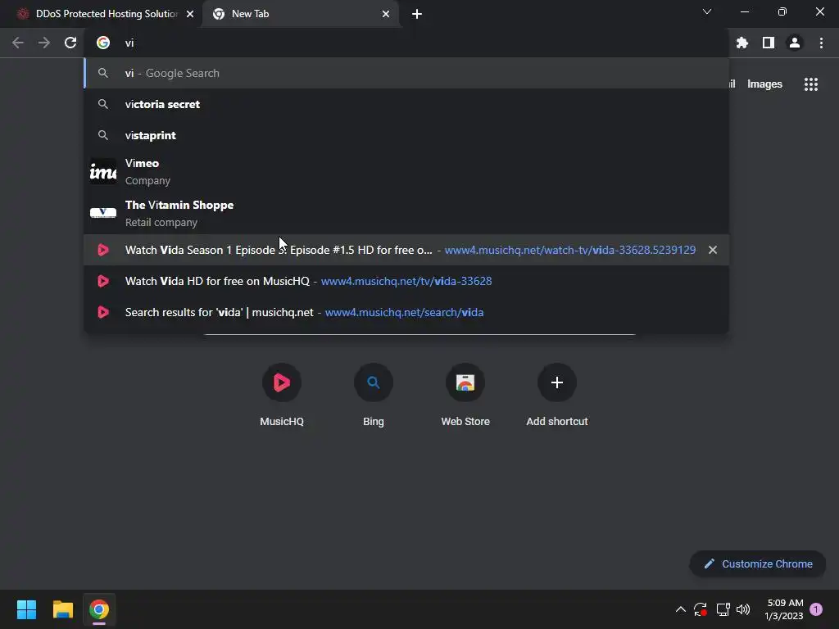Click the Add shortcut plus tile
839x629 pixels.
click(557, 395)
